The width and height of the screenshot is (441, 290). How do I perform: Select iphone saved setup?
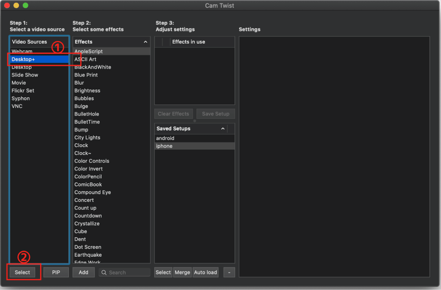coord(194,146)
